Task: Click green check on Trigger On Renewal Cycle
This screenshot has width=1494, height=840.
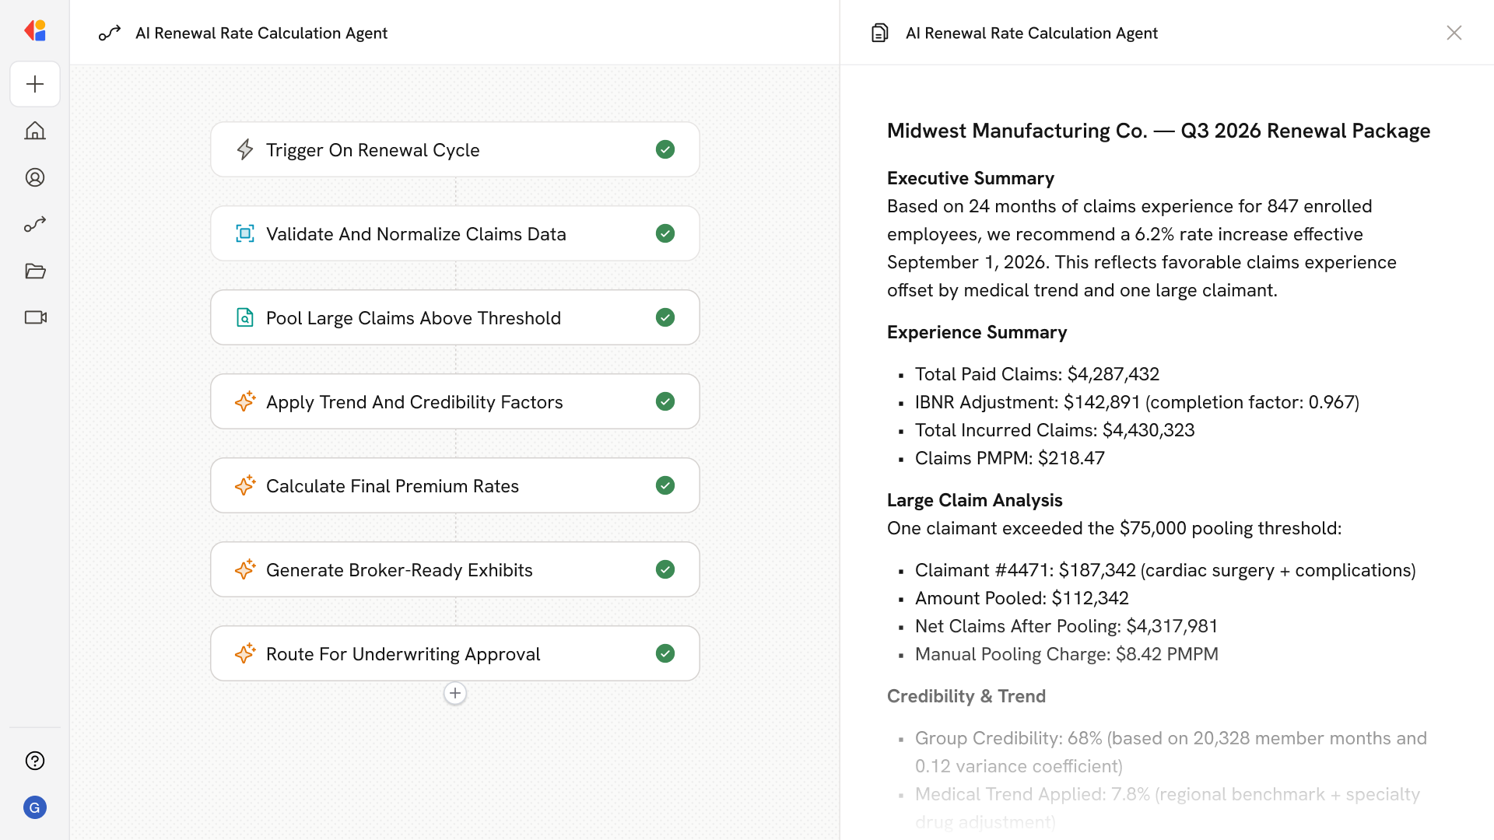Action: tap(665, 149)
